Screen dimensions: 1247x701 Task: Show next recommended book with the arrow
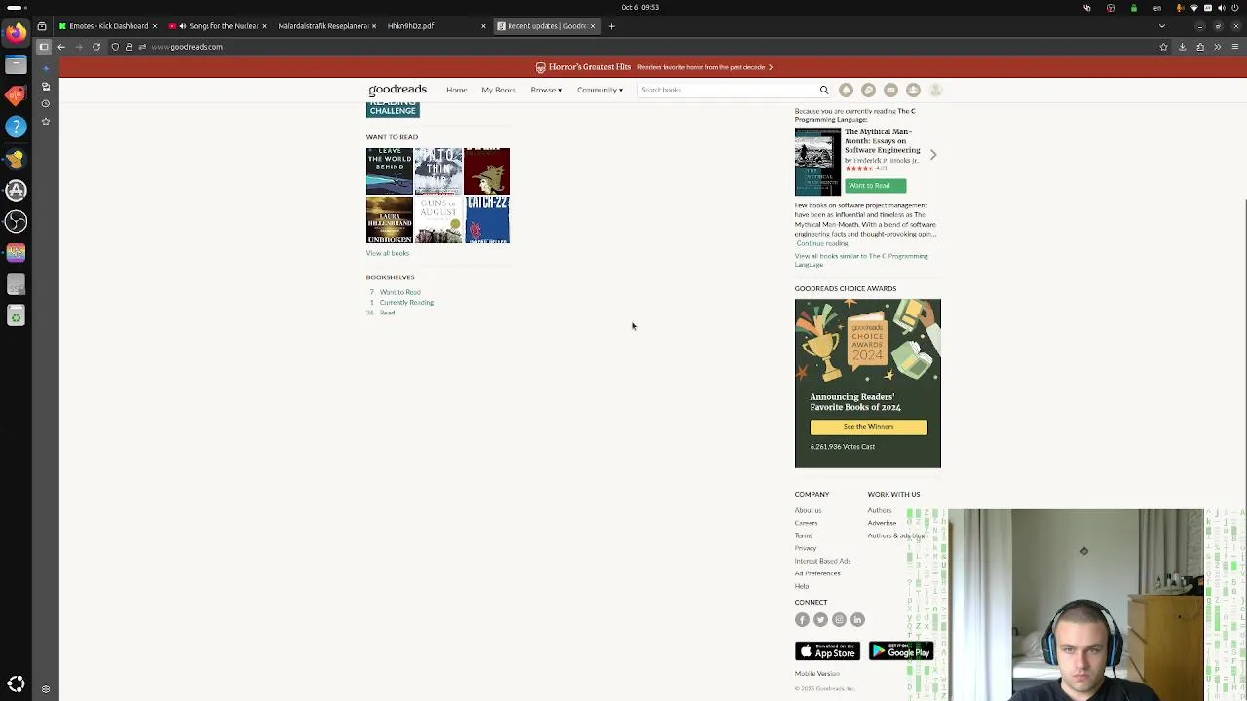point(932,155)
